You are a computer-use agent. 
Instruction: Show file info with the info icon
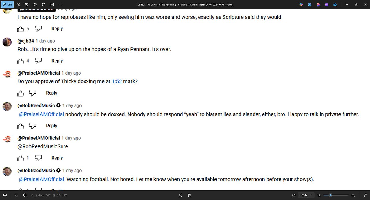click(25, 195)
